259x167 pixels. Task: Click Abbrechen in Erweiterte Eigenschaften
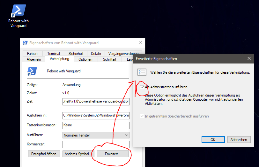239,140
